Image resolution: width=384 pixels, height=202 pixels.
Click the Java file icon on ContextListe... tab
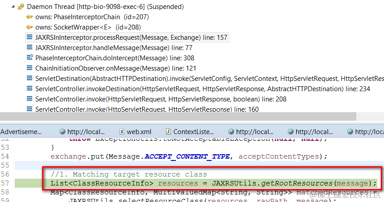pos(168,131)
